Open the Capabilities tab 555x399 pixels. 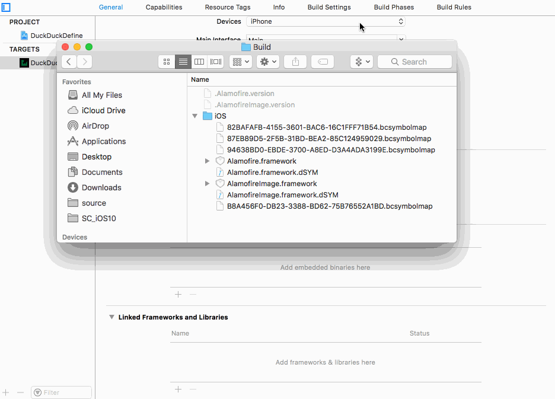164,7
